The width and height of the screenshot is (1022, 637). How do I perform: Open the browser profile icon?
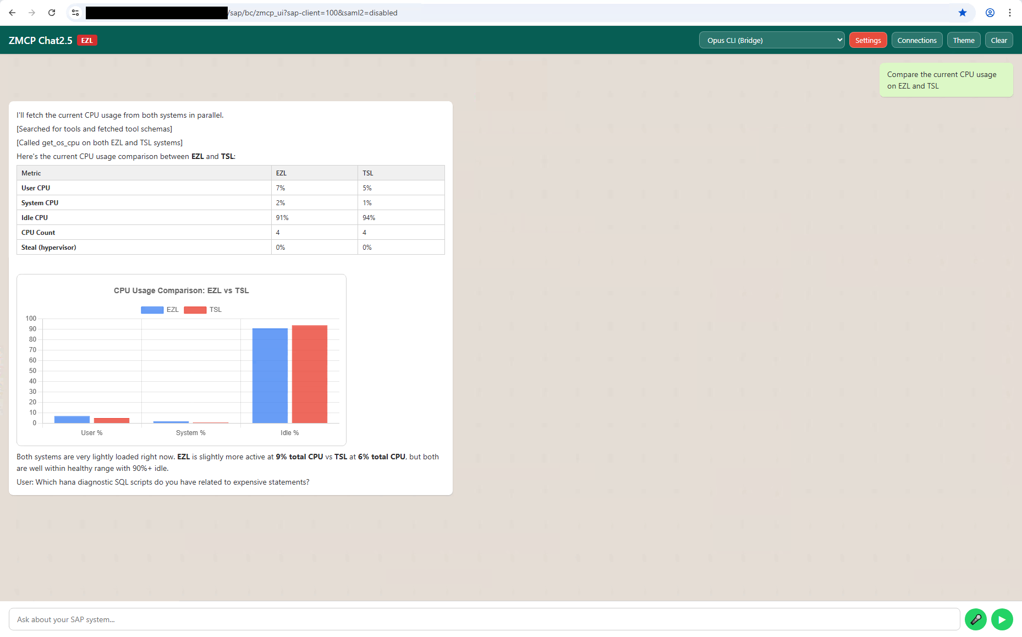click(990, 13)
